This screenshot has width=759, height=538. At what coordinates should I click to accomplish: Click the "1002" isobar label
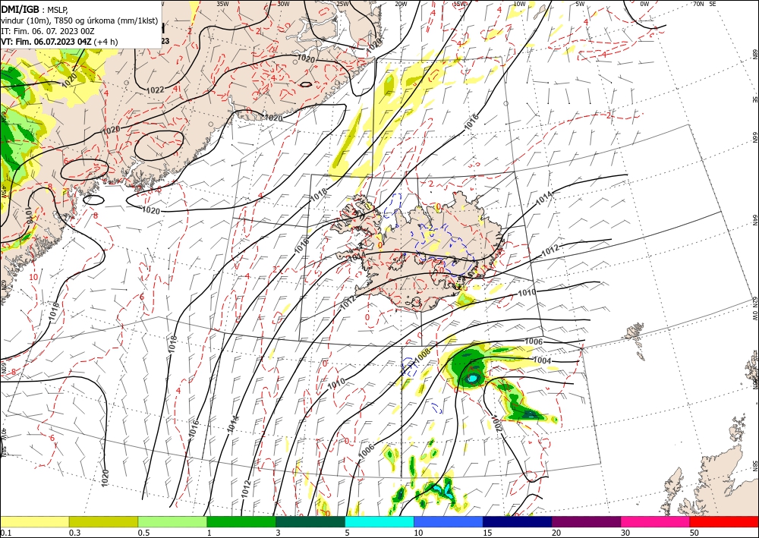coord(497,424)
